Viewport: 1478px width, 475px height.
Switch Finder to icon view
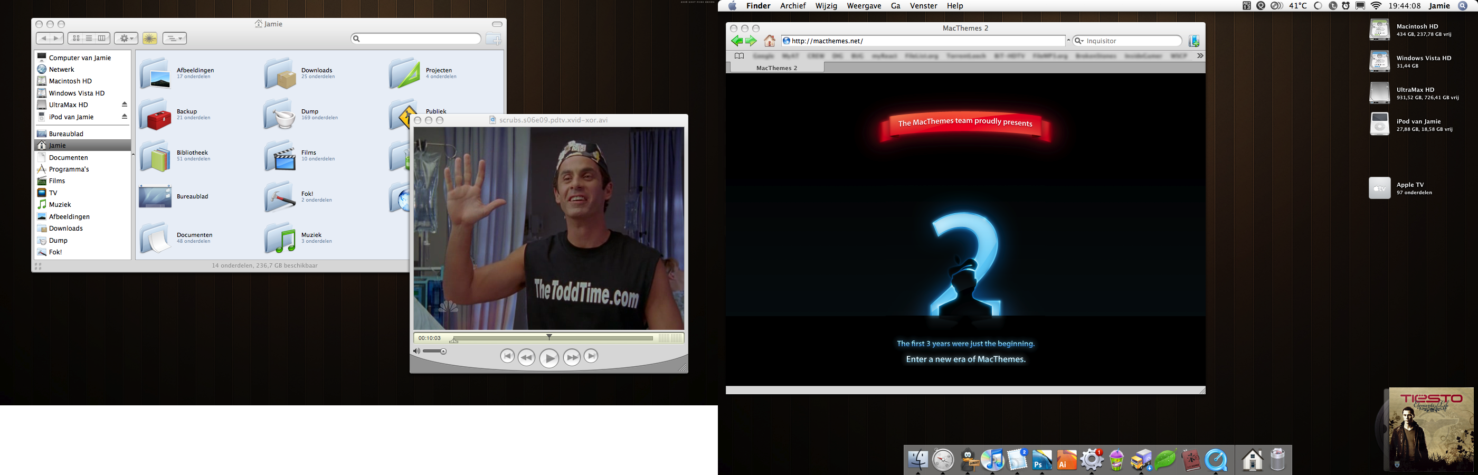click(x=75, y=39)
